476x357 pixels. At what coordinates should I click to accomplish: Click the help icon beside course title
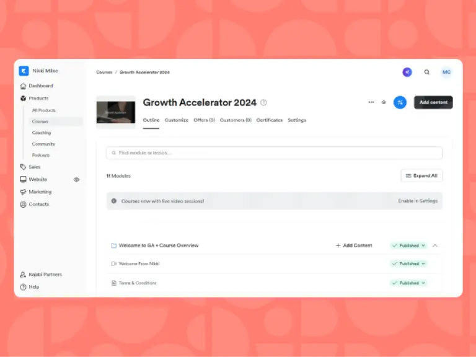coord(263,103)
